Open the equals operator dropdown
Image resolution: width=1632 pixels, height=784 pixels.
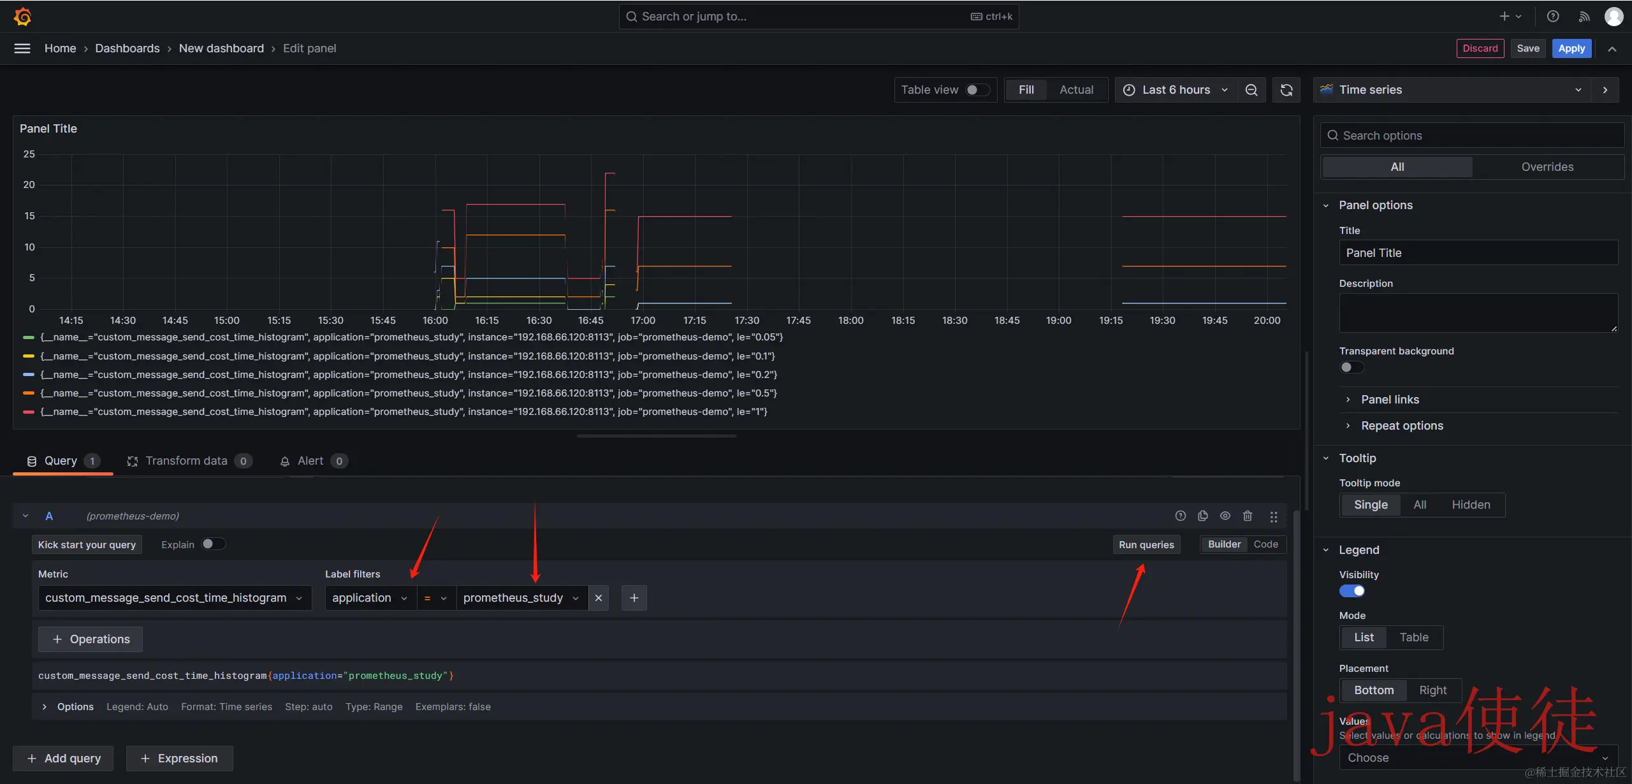coord(437,598)
